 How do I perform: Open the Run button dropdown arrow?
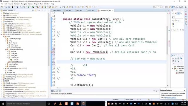[31, 7]
